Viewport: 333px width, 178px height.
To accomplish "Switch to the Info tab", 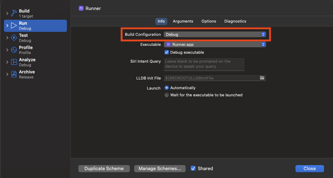I will [161, 21].
